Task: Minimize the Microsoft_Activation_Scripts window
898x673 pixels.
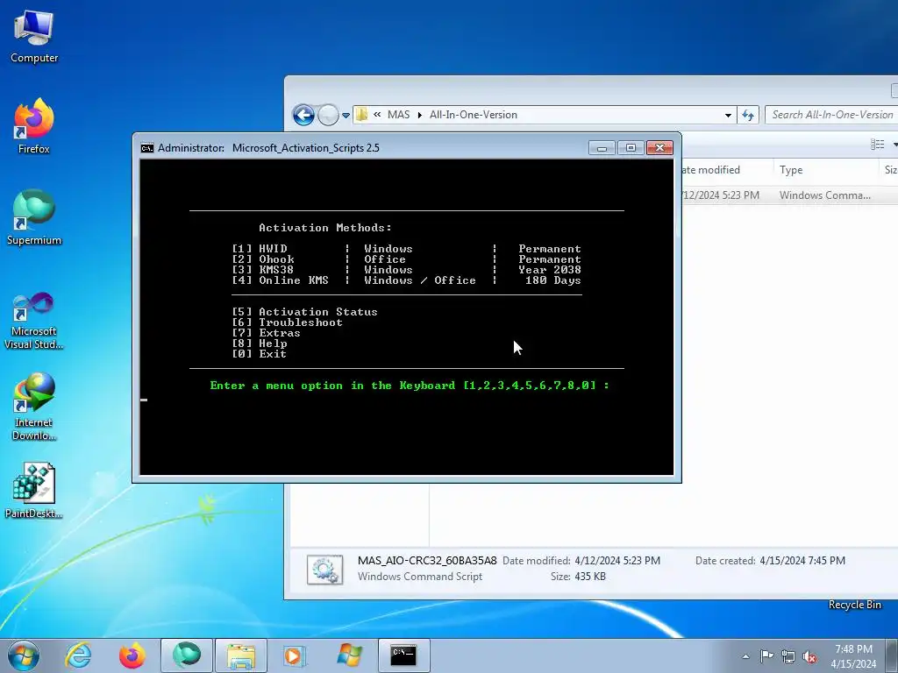Action: tap(602, 147)
